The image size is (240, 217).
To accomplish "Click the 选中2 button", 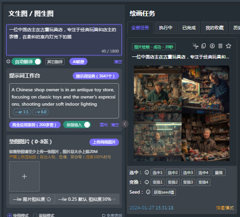I will 173,173.
